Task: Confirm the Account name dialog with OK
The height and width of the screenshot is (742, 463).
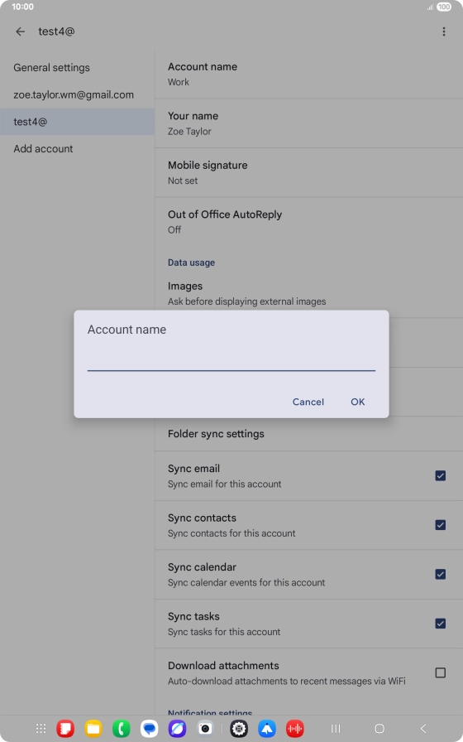Action: pos(358,402)
